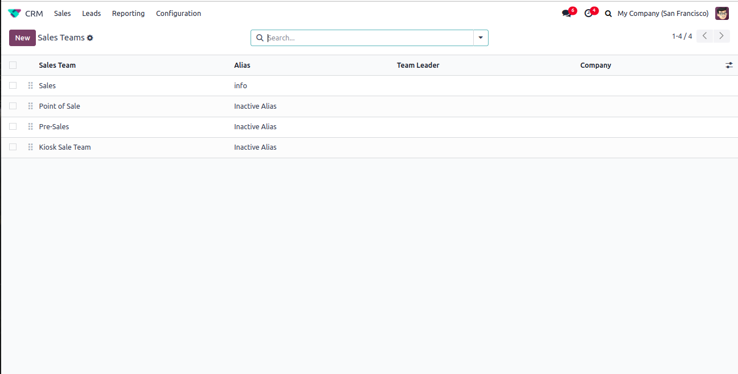Tick the checkbox for Sales team

tap(13, 85)
